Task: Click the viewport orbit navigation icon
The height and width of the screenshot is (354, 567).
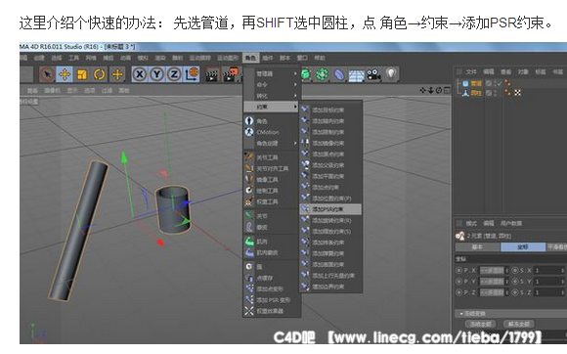Action: 439,90
